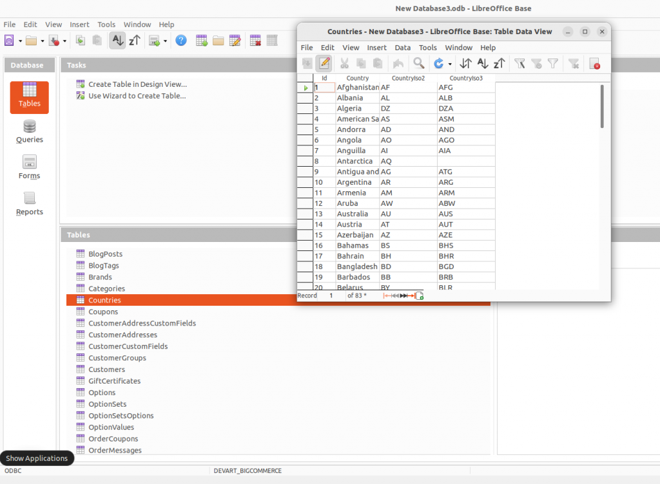Screen dimensions: 660x484
Task: Open the Data menu in Table Data View
Action: coord(403,48)
